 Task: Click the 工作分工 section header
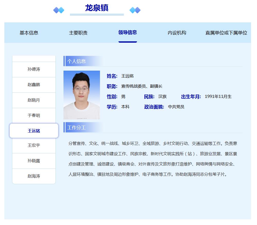(76, 127)
